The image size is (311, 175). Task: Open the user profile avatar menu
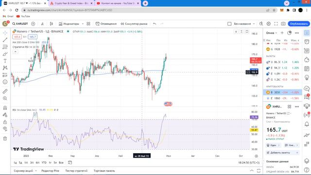(x=5, y=24)
